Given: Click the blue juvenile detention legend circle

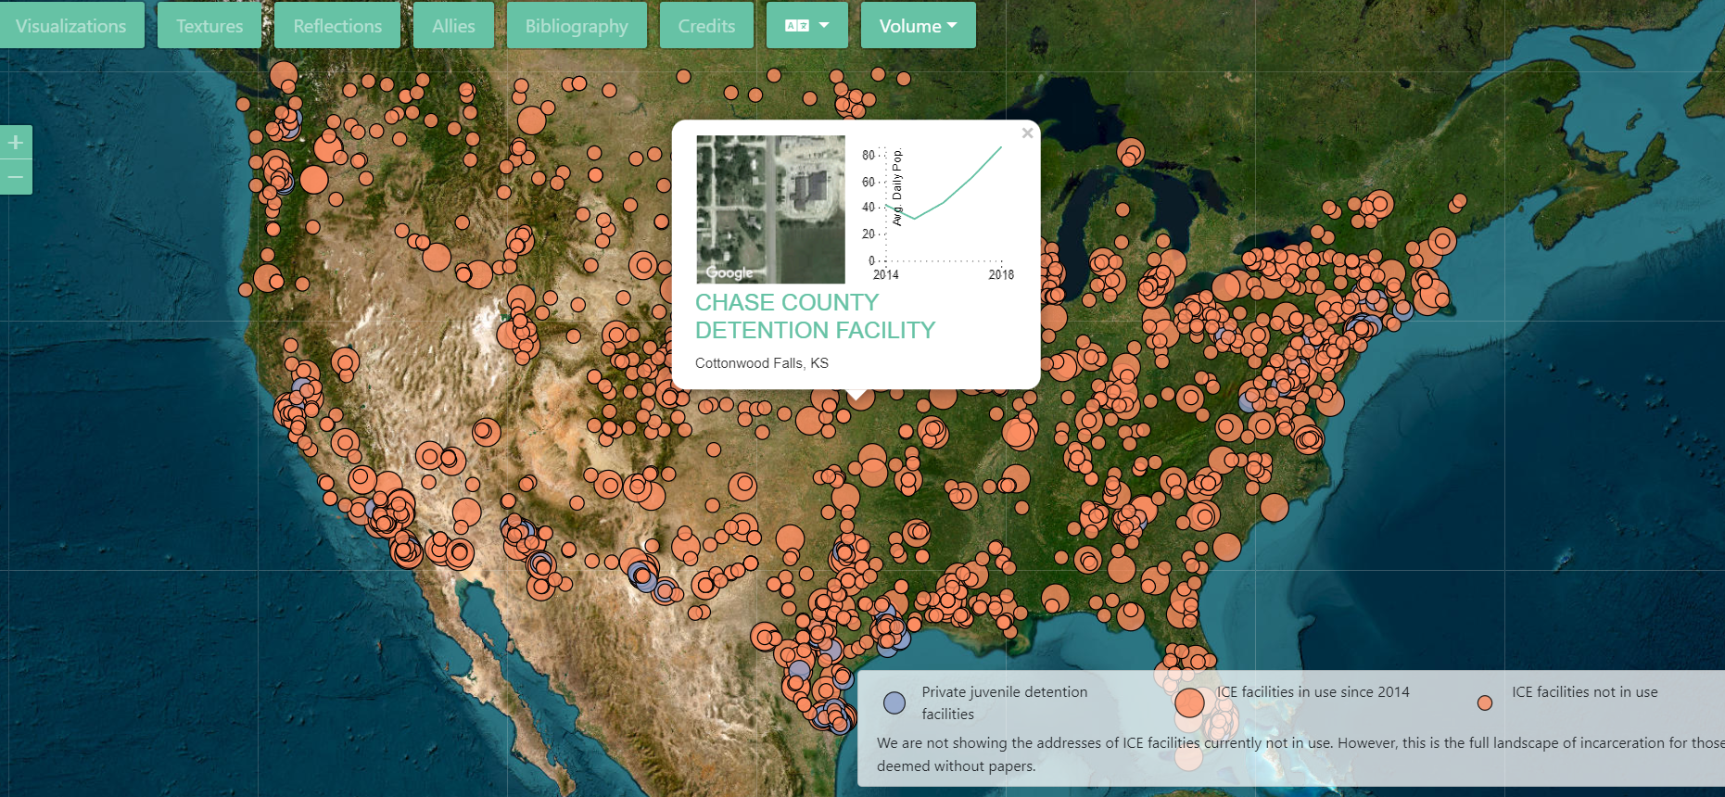Looking at the screenshot, I should pos(894,702).
